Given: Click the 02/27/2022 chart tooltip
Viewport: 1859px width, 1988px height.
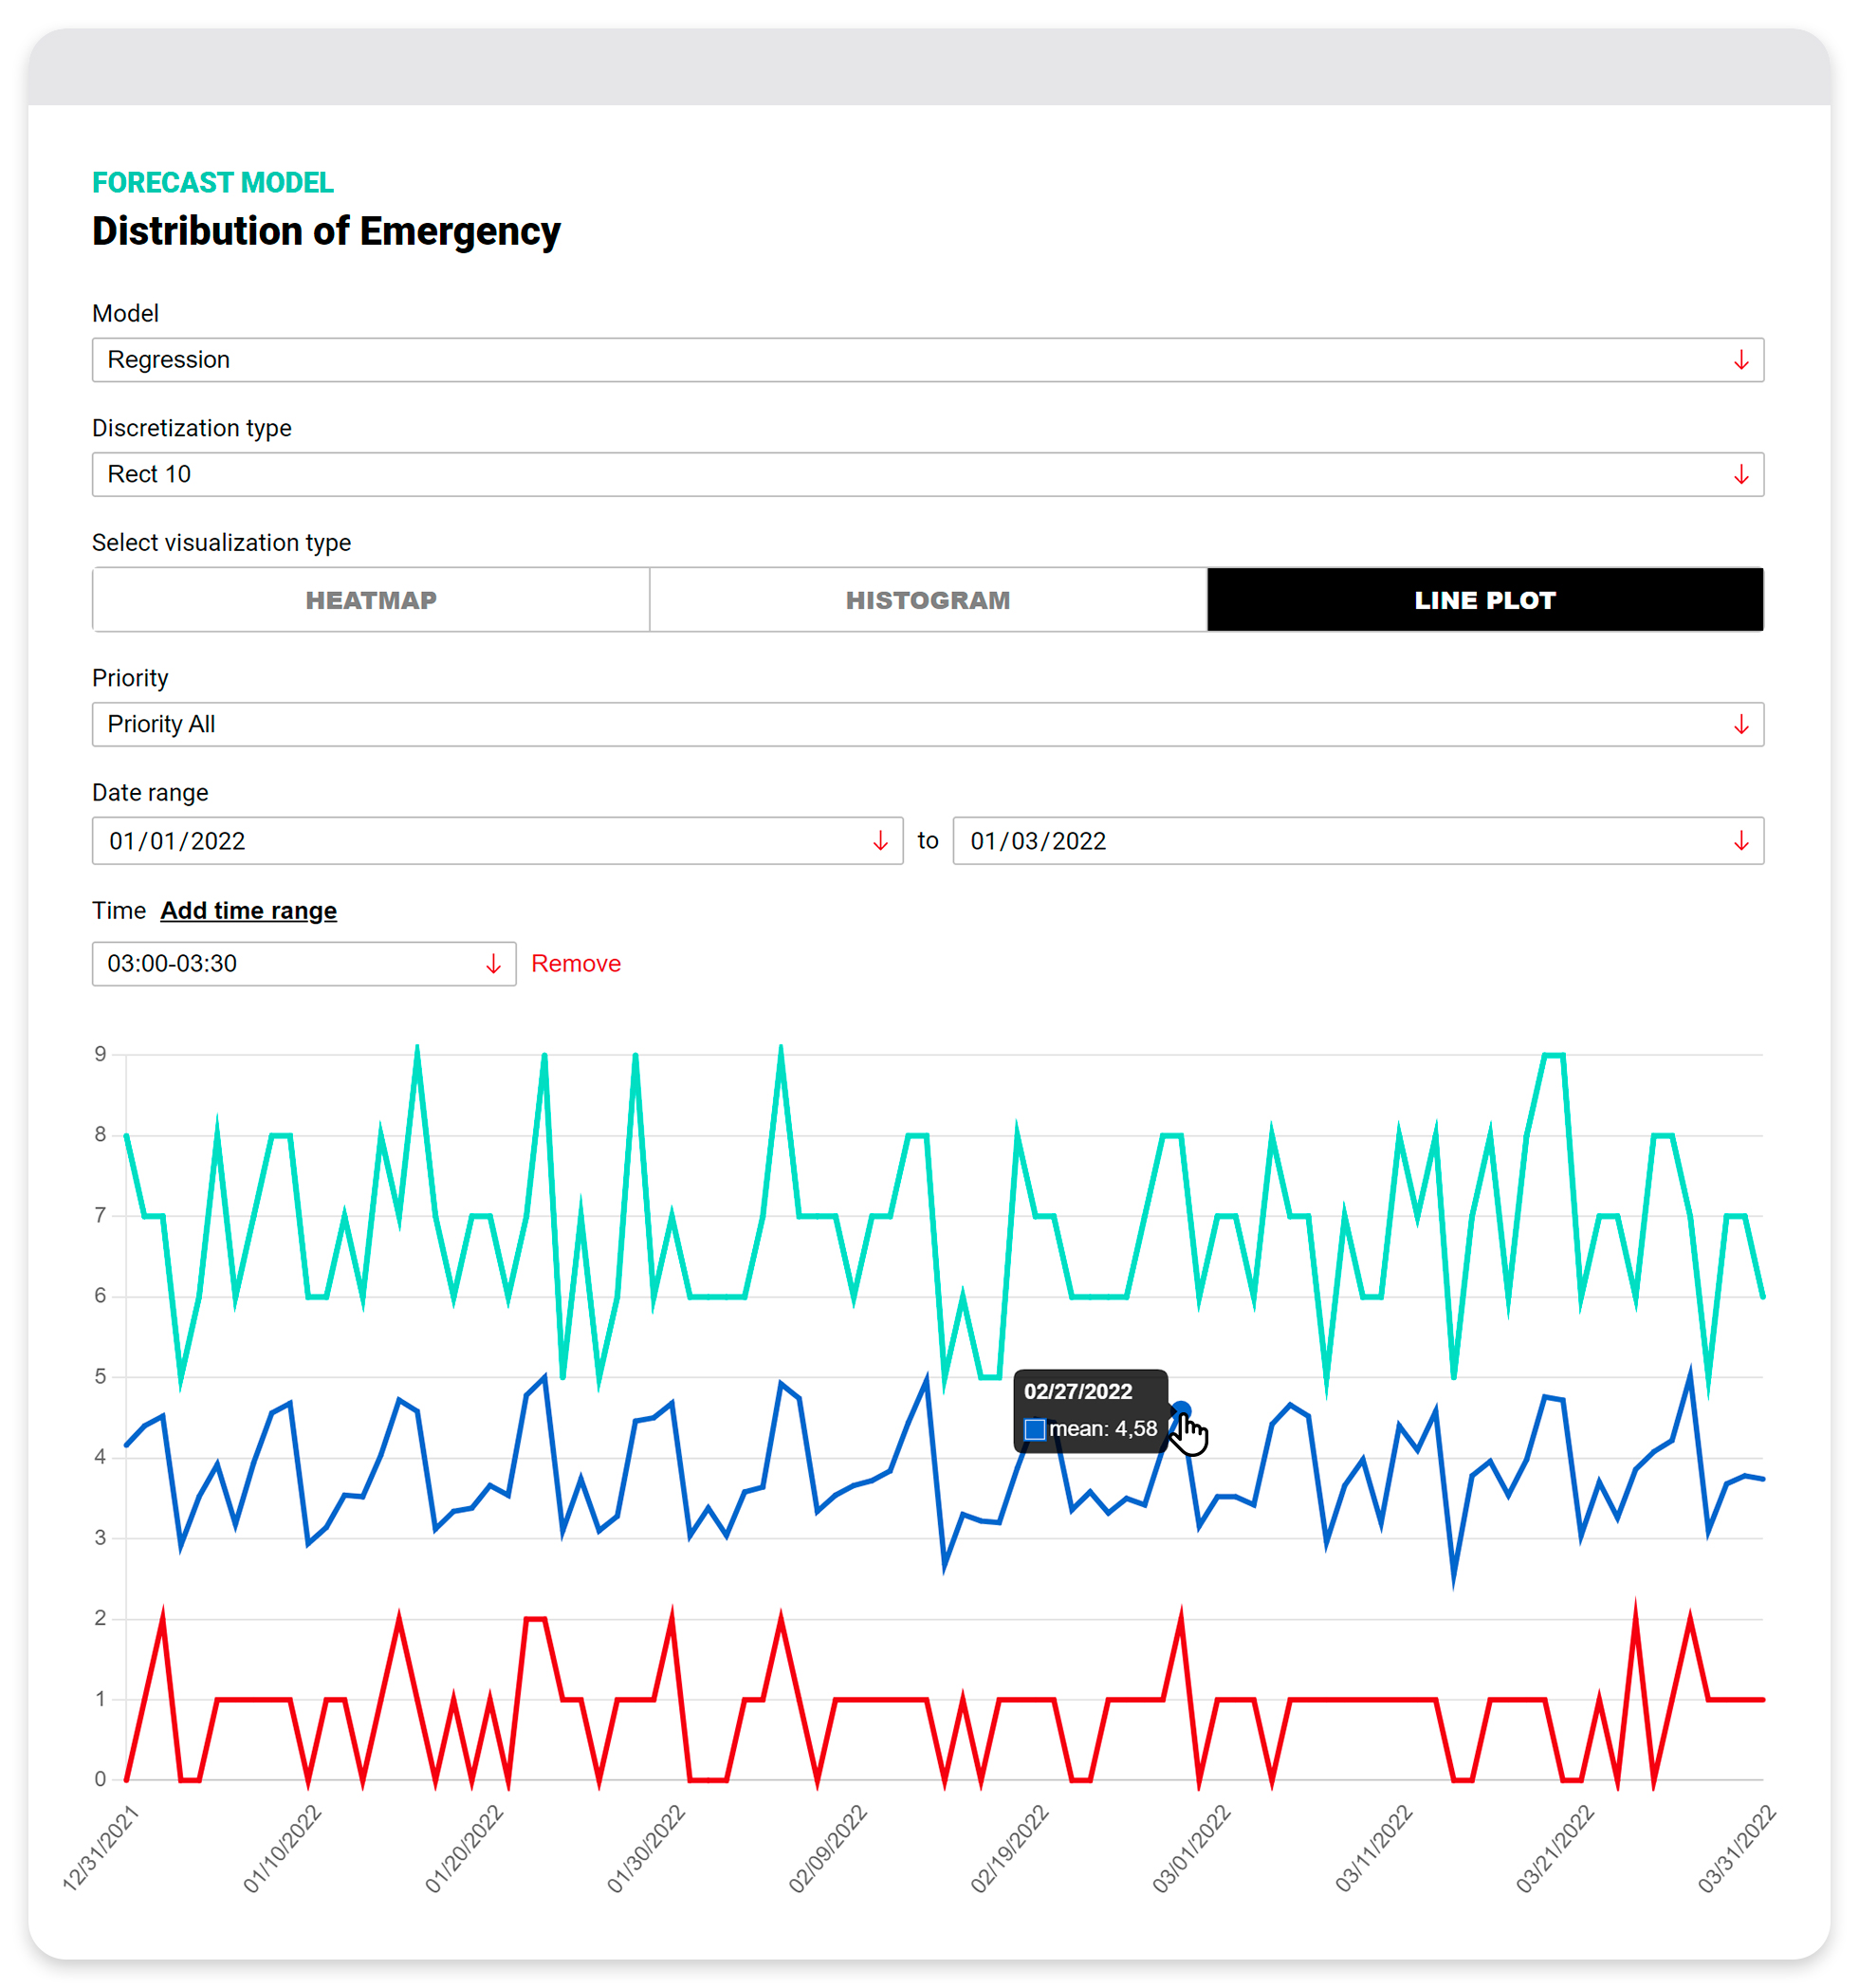Looking at the screenshot, I should pyautogui.click(x=1090, y=1410).
